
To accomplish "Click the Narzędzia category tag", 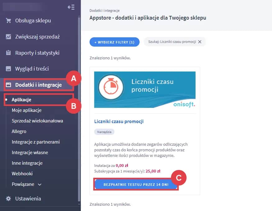I will (104, 132).
